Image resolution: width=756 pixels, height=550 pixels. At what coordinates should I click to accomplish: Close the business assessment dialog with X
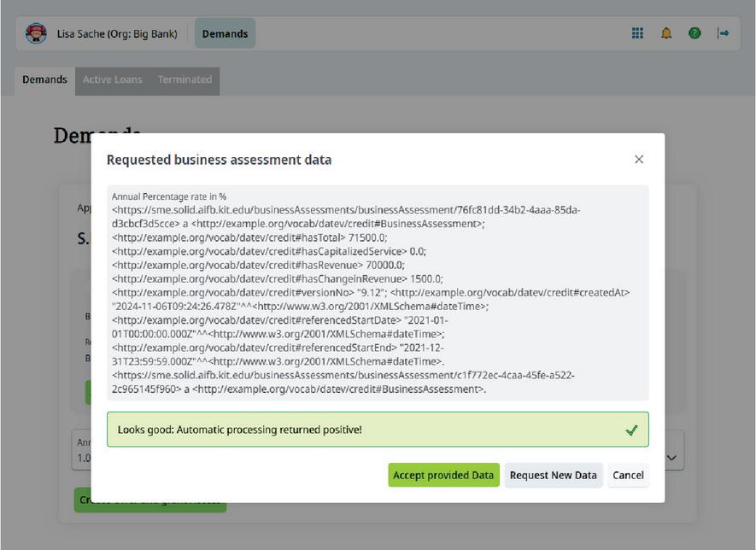pos(639,160)
